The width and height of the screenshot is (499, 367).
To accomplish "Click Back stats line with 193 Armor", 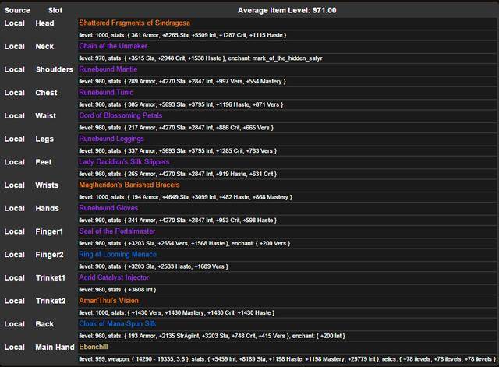I will [212, 336].
